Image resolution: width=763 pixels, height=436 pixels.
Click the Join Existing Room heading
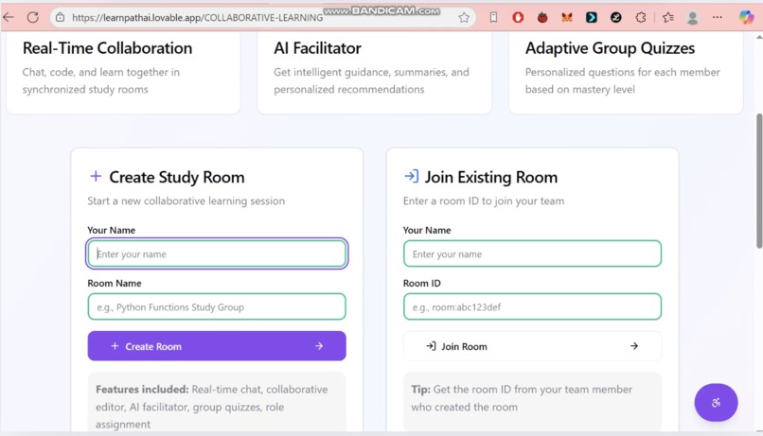(x=491, y=177)
